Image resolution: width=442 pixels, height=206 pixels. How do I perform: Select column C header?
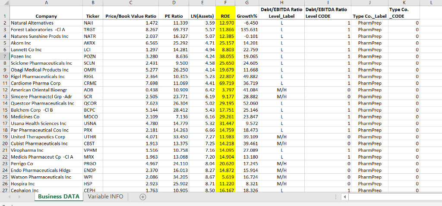(x=131, y=3)
